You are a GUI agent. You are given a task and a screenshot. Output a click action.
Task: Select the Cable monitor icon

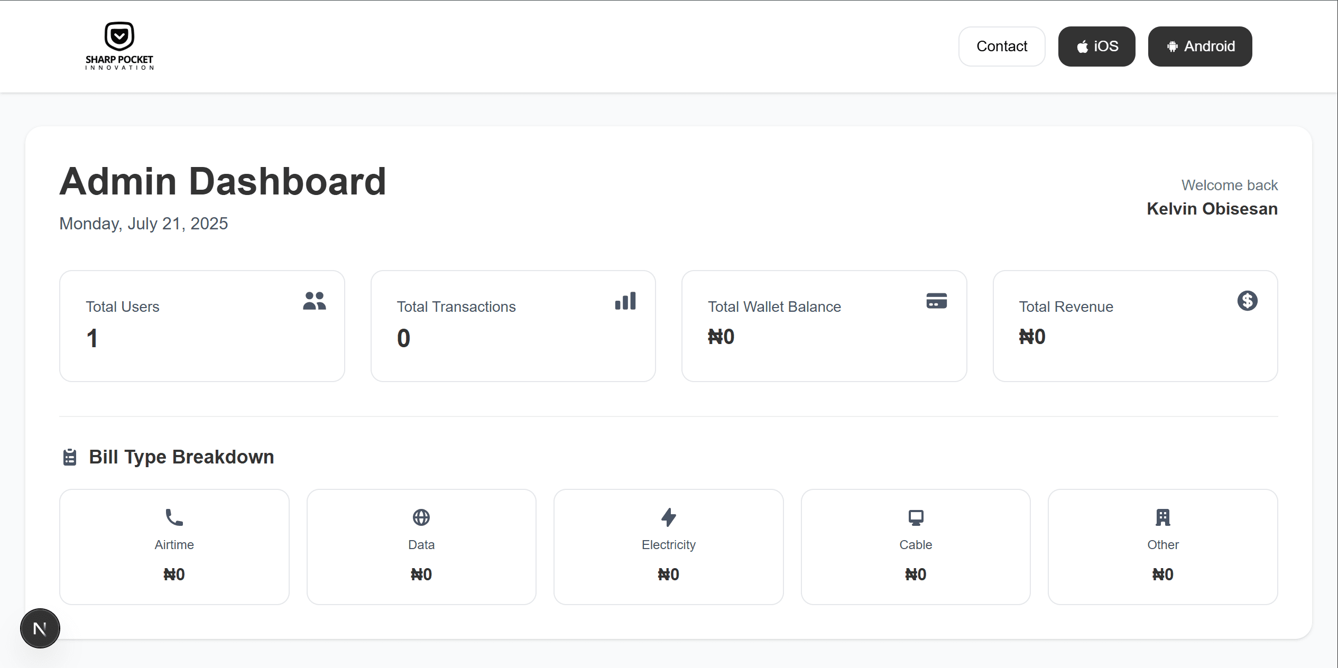tap(915, 517)
